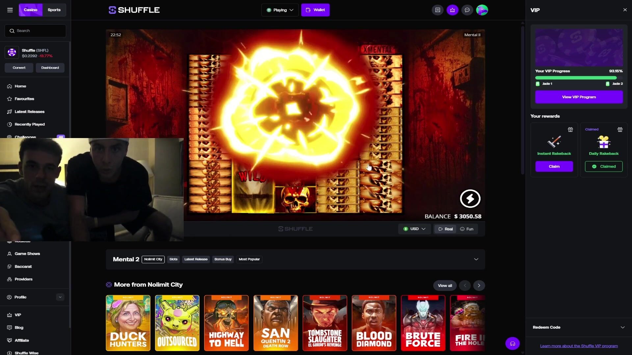Click the Shuffle logo in header
Viewport: 632px width, 355px height.
(x=134, y=10)
